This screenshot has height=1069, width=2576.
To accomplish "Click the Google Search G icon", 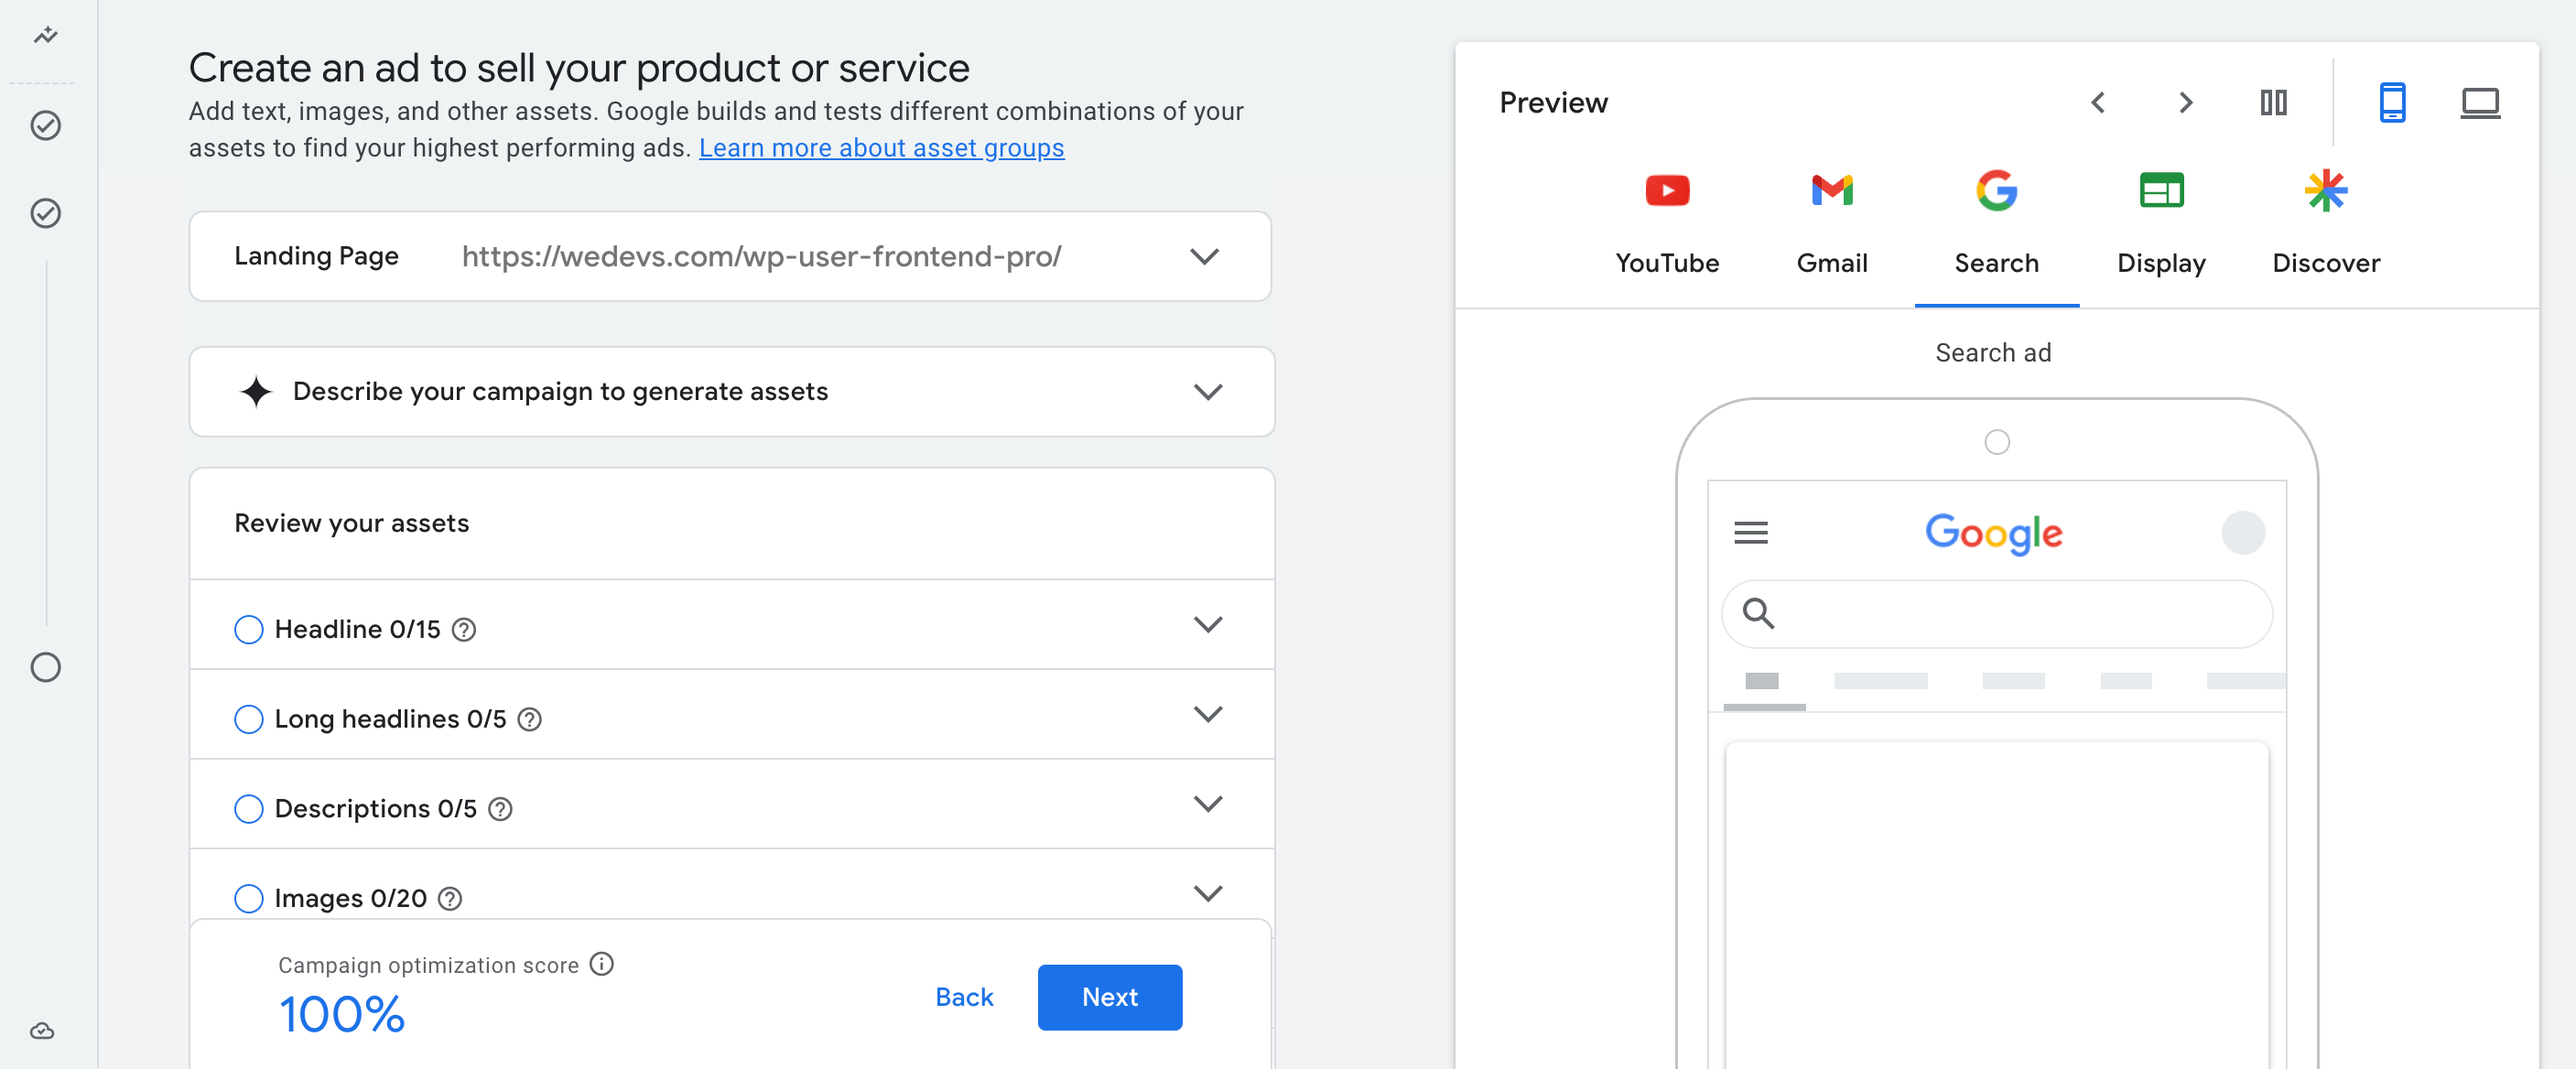I will pos(1997,190).
